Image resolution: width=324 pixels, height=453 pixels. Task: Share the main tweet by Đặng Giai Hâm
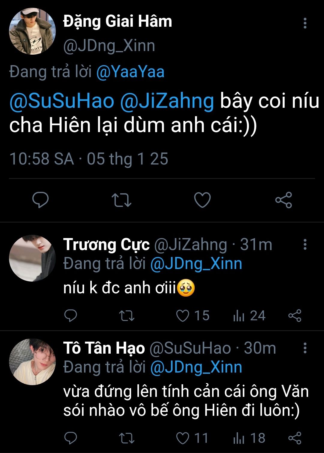point(283,200)
